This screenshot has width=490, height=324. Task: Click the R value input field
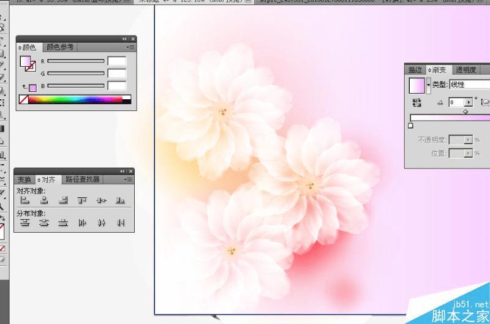116,61
